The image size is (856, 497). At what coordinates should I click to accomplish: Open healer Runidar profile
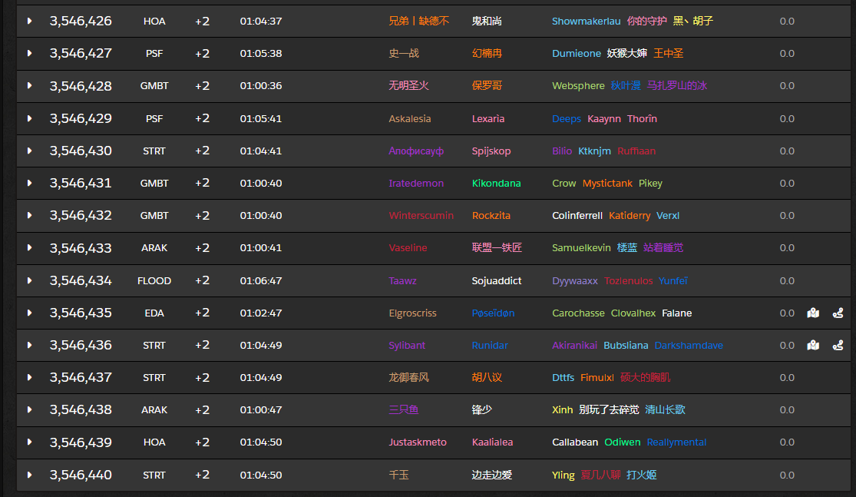point(490,345)
